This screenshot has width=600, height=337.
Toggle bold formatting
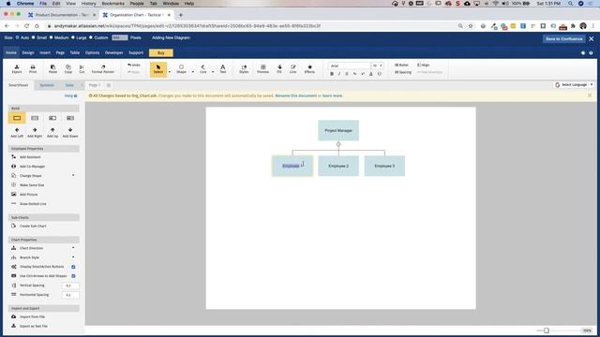click(332, 74)
